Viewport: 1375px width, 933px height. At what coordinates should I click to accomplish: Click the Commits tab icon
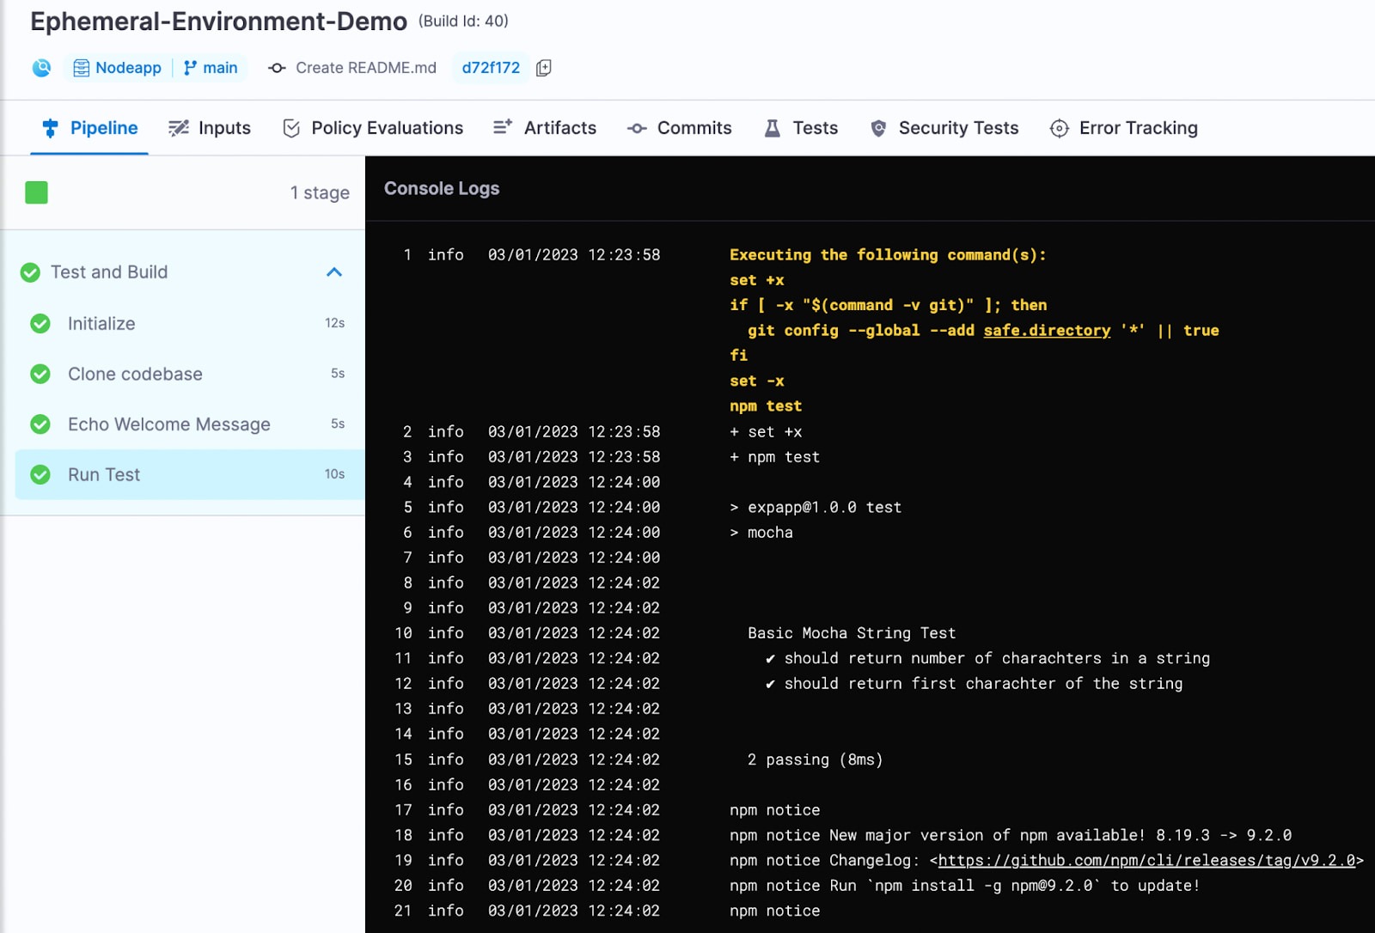[637, 128]
